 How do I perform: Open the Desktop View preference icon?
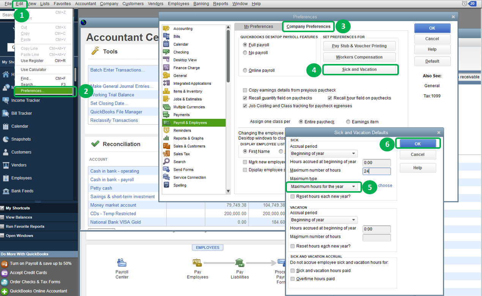(166, 60)
